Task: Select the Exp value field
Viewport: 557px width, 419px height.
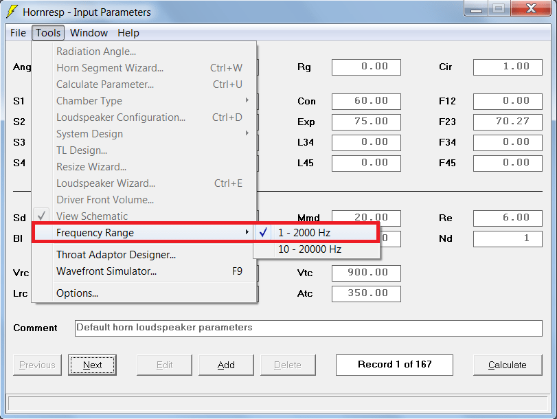Action: [x=366, y=122]
